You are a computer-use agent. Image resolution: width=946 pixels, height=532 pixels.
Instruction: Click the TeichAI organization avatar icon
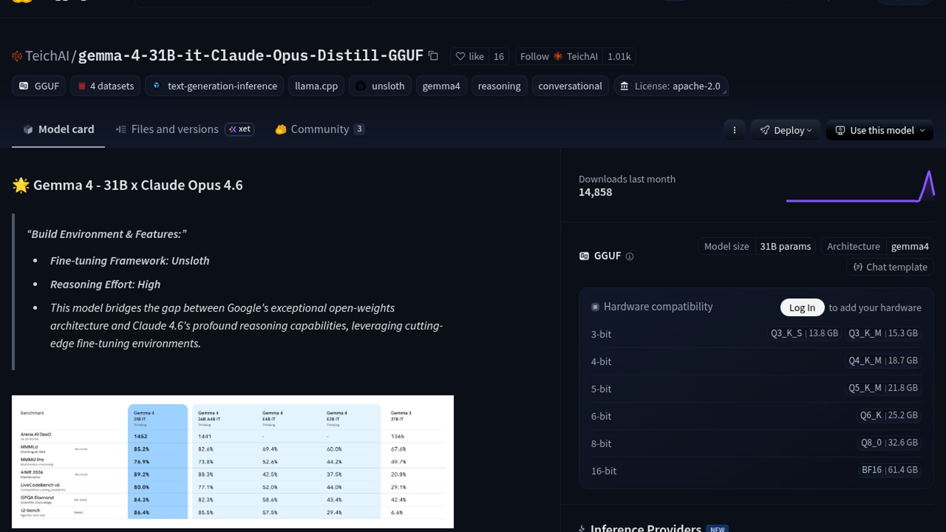[x=17, y=56]
